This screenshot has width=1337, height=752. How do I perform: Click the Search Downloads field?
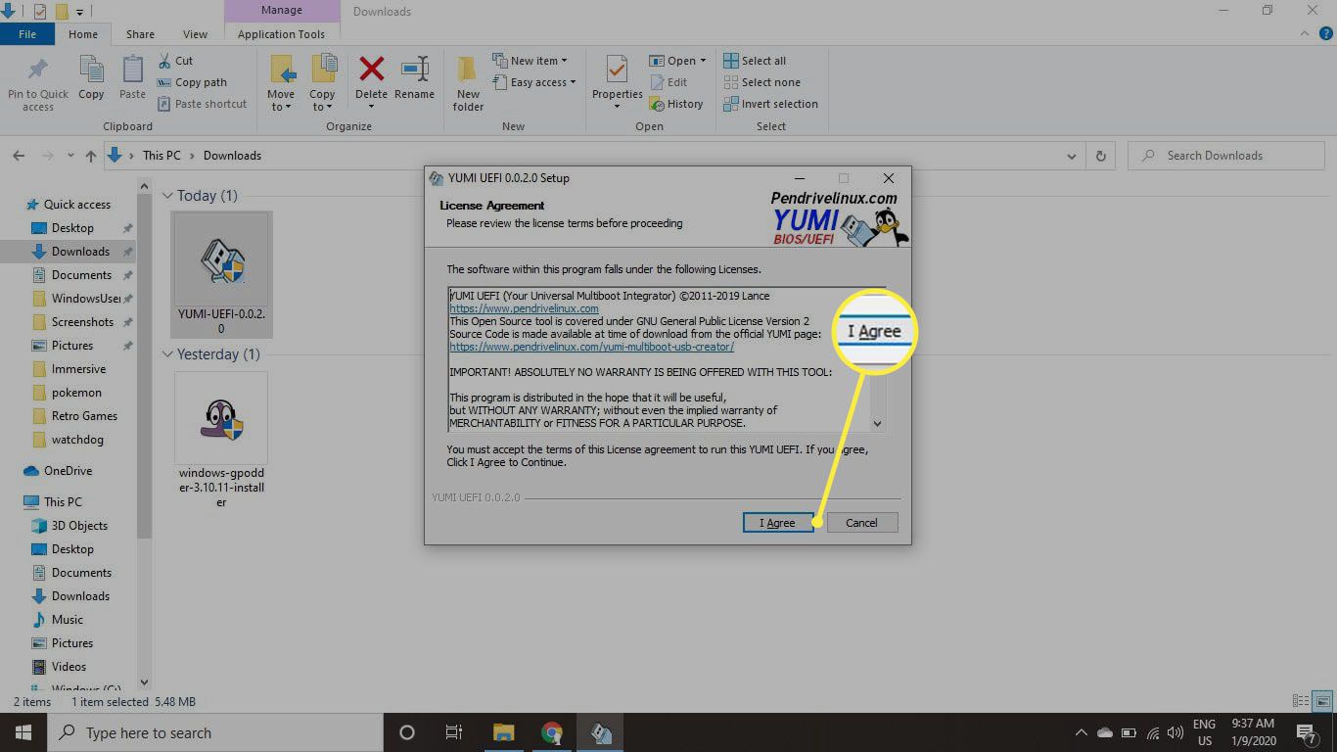click(1233, 156)
